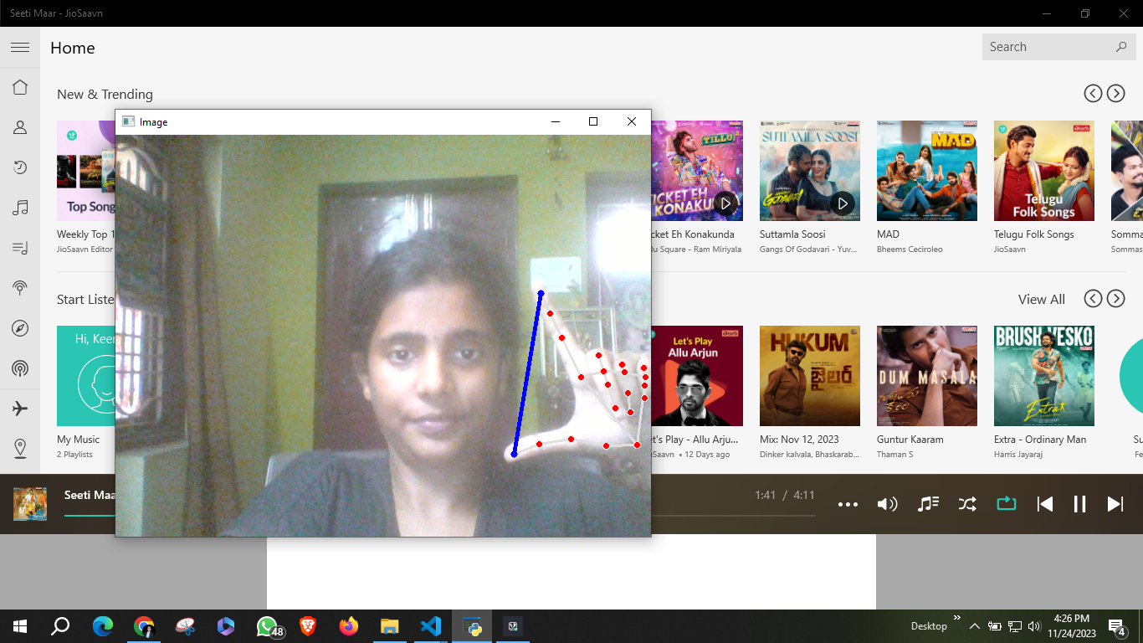Open the three-dot more options menu

[848, 504]
